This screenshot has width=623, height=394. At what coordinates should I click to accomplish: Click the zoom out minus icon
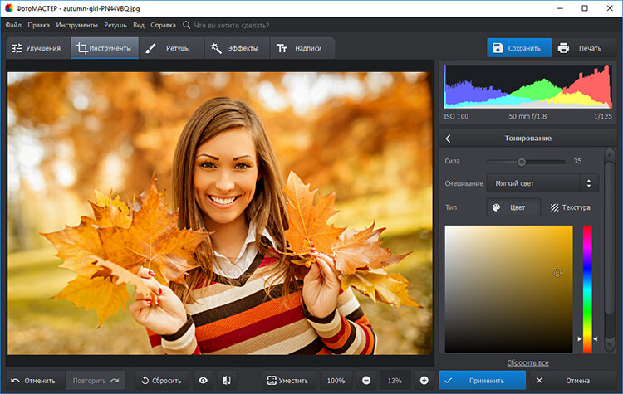click(x=366, y=381)
